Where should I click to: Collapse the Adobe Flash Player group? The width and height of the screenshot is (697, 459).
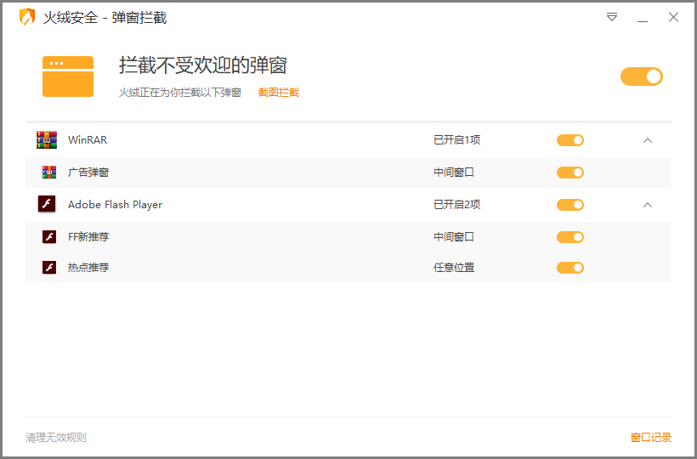pos(648,205)
